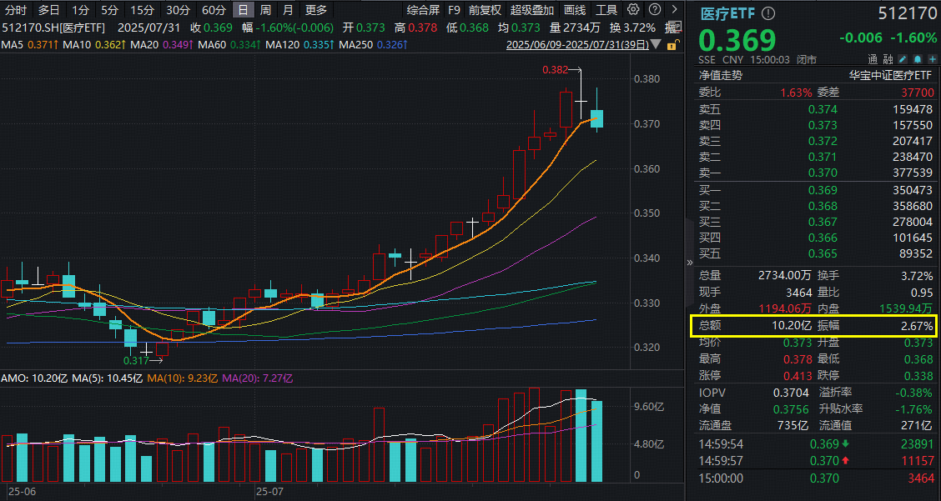Toggle 超级叠加 overlay mode
Viewport: 941px width, 501px height.
click(x=532, y=10)
